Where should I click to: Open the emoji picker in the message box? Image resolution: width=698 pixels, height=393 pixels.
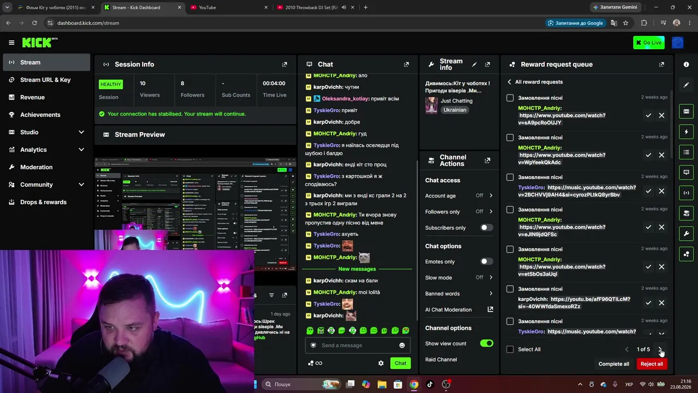[x=402, y=346]
